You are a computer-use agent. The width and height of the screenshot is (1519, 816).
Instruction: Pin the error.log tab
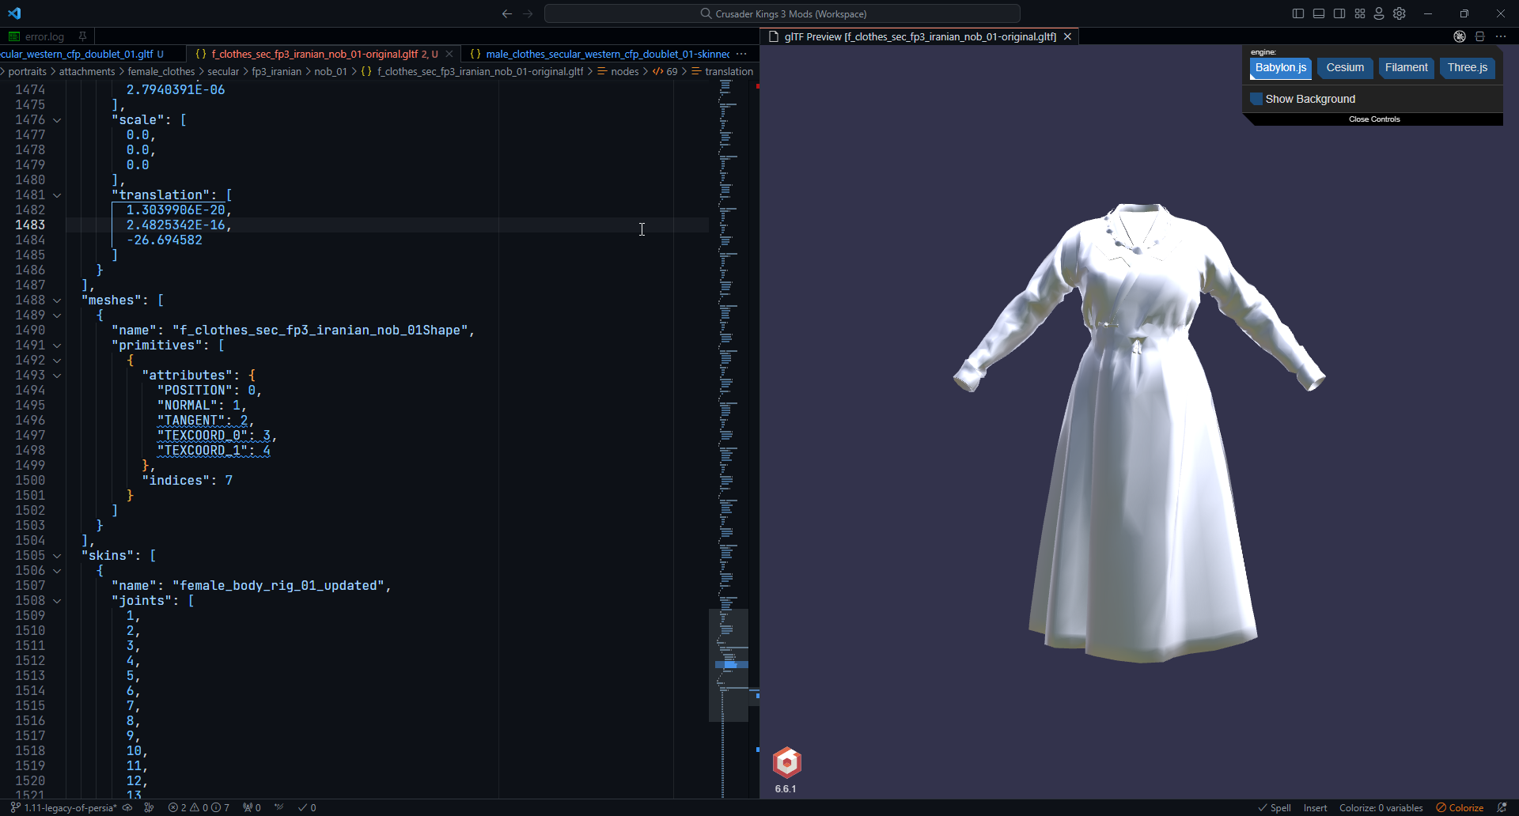pos(82,36)
